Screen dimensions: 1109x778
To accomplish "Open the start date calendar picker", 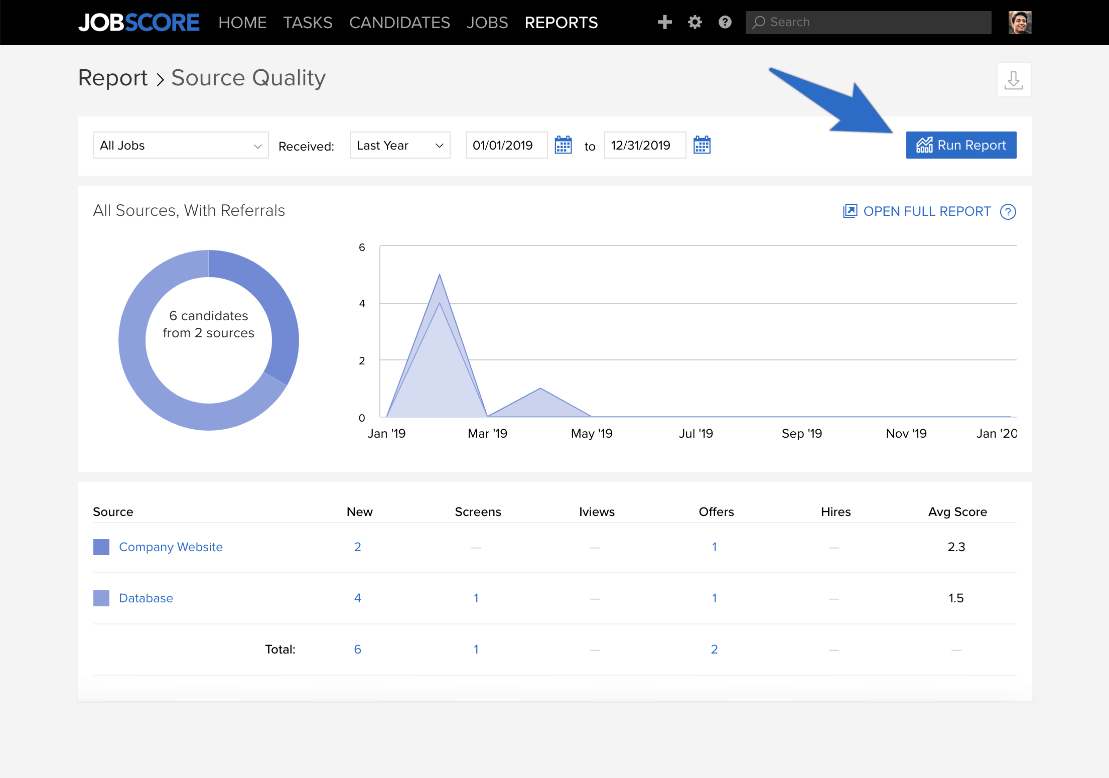I will coord(563,145).
